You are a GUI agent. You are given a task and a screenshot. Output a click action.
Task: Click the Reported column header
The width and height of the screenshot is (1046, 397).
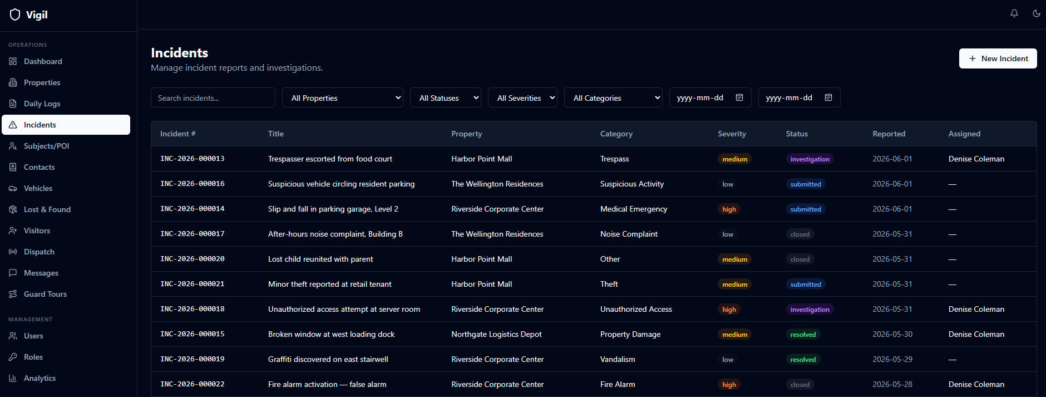tap(889, 134)
